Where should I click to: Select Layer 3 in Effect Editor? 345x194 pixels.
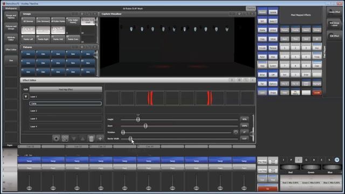click(66, 119)
